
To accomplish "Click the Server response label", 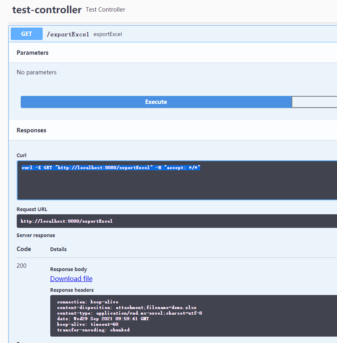I will click(x=36, y=235).
